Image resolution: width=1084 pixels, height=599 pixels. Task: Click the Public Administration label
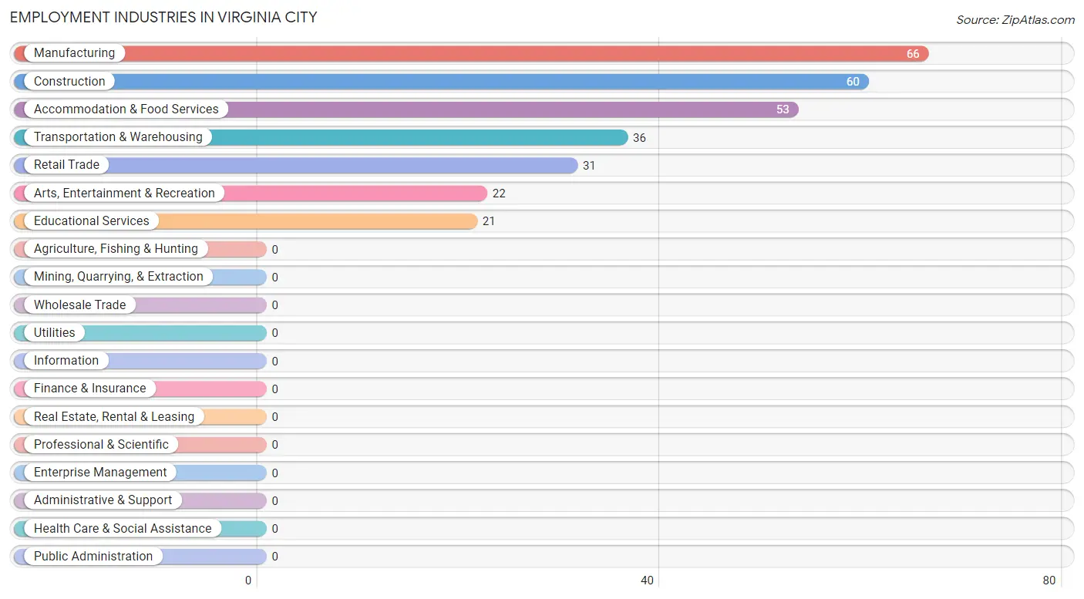click(x=93, y=557)
